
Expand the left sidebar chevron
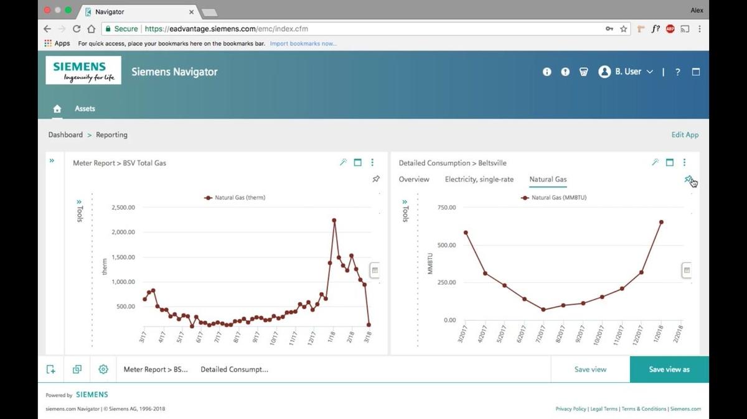pos(52,161)
